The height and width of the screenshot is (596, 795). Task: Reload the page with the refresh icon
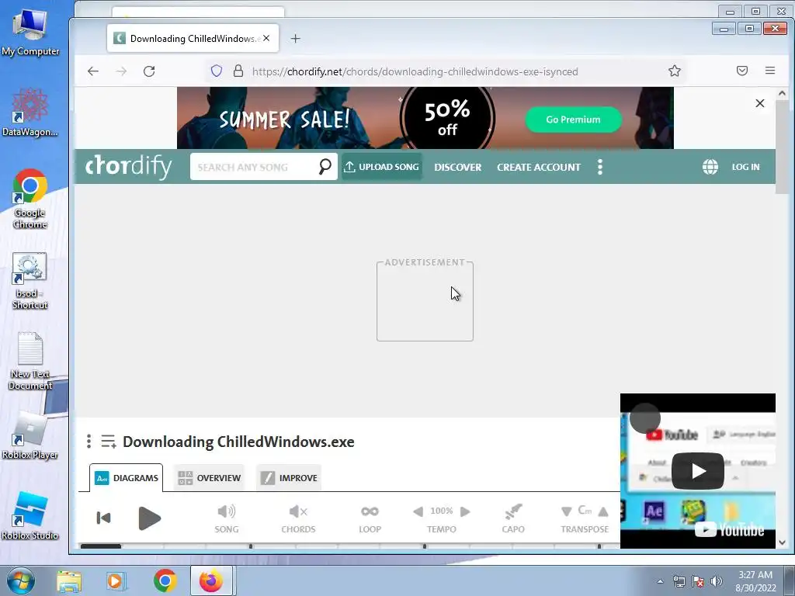pos(149,71)
